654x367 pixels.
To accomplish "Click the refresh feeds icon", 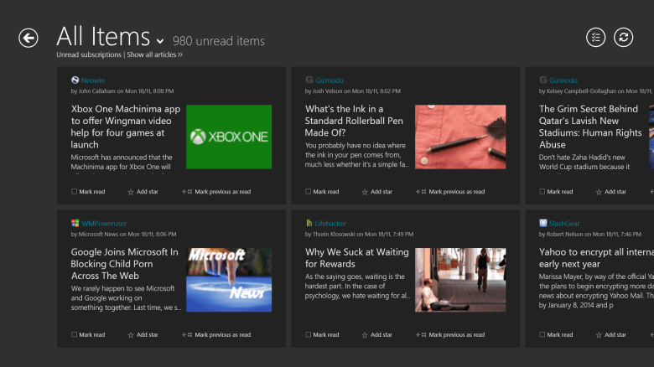I will click(623, 37).
